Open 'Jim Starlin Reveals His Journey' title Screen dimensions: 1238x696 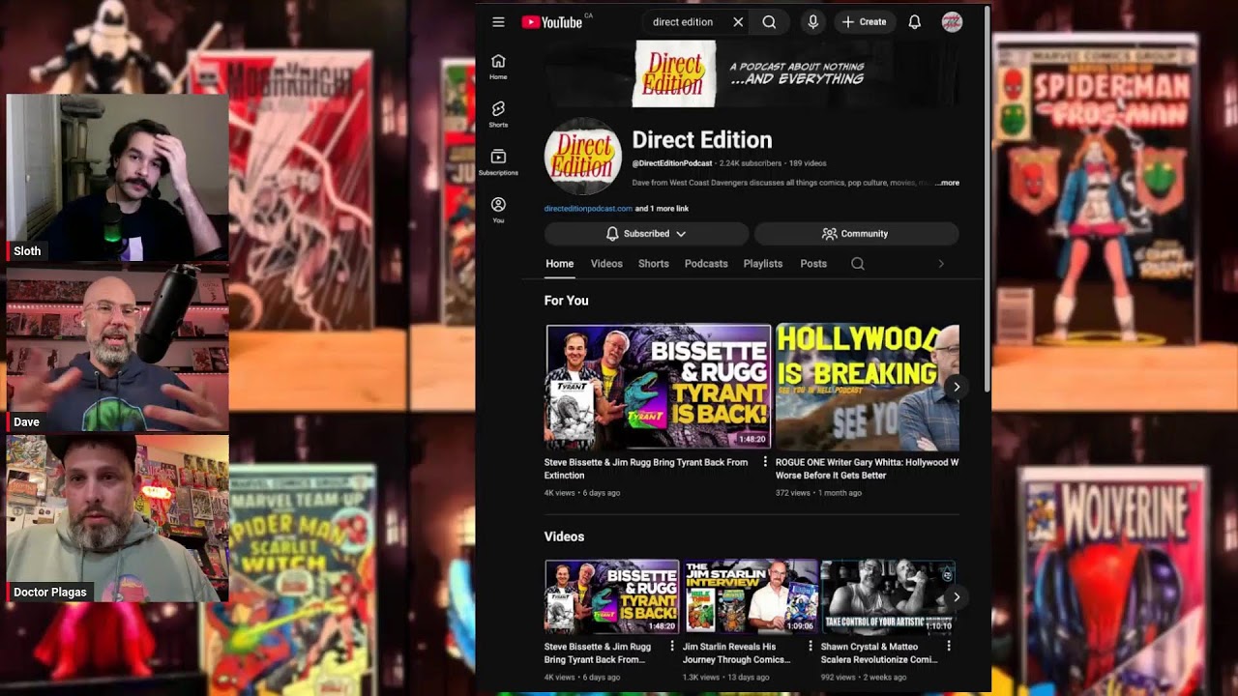(737, 652)
